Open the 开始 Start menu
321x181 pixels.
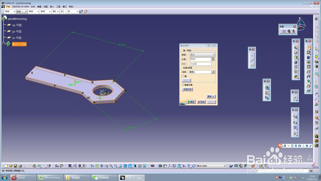(8, 6)
